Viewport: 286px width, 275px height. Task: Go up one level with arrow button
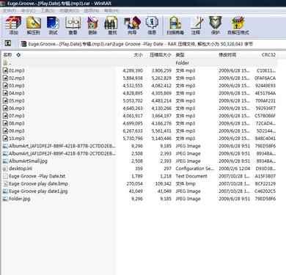click(x=8, y=43)
